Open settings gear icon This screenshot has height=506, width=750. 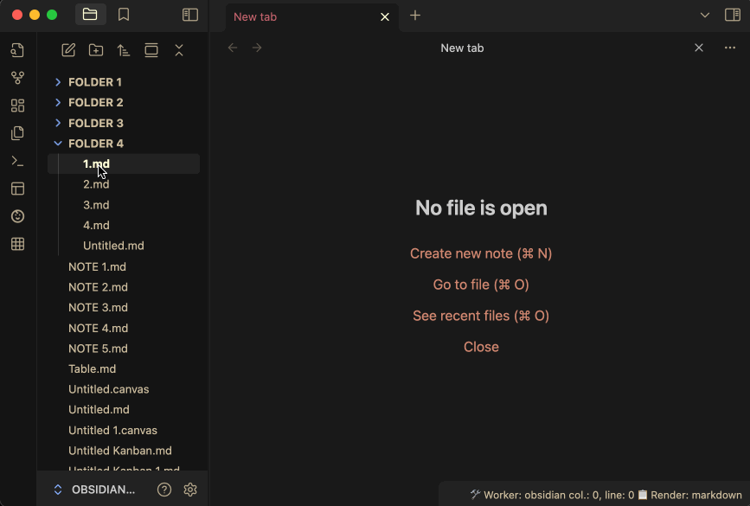(190, 490)
